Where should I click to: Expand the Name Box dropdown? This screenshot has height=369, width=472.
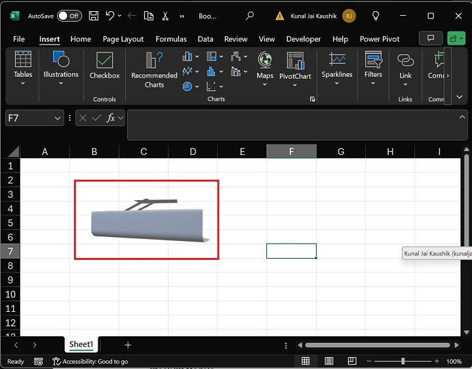(57, 118)
